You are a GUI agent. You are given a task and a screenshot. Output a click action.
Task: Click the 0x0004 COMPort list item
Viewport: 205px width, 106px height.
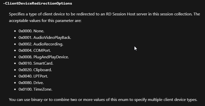(35, 50)
